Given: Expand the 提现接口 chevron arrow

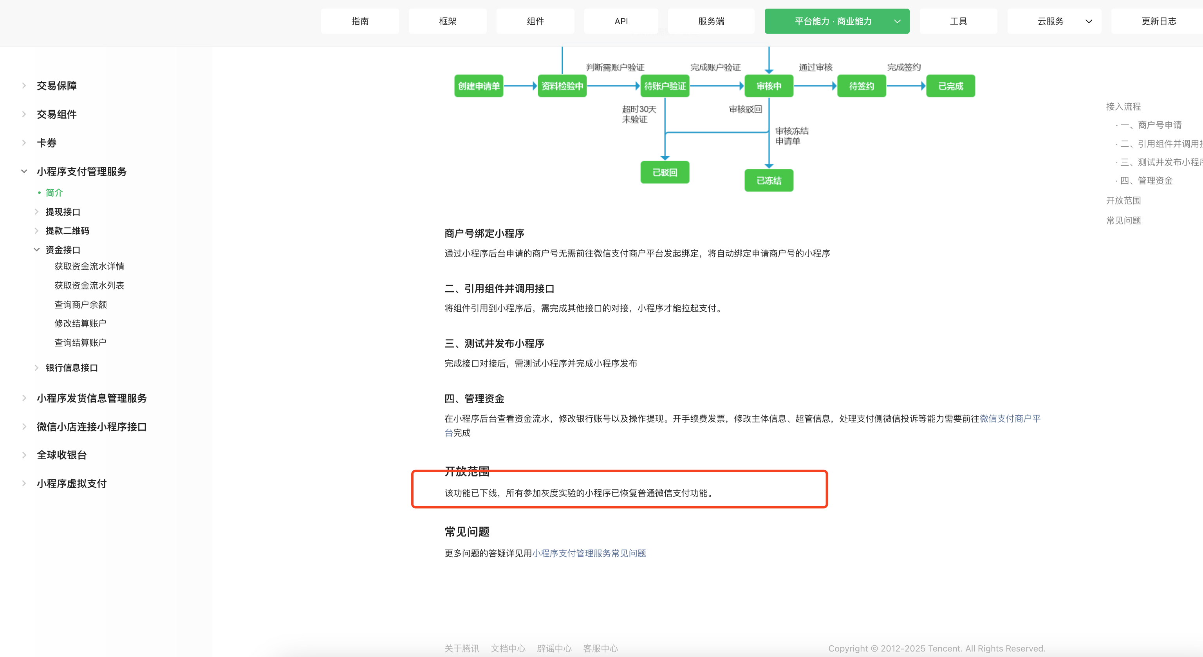Looking at the screenshot, I should [36, 212].
